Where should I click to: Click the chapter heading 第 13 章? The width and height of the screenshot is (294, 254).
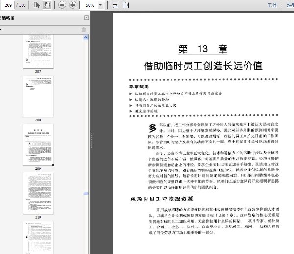click(x=203, y=49)
